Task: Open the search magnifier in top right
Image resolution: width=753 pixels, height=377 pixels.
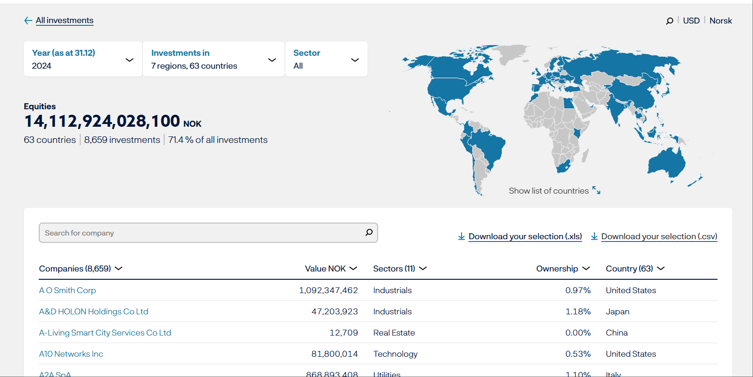Action: pyautogui.click(x=670, y=21)
